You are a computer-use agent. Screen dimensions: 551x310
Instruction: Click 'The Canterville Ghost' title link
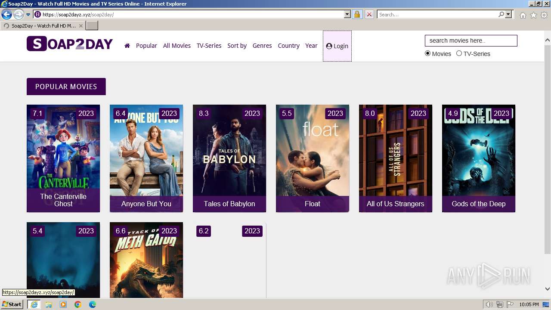[63, 200]
